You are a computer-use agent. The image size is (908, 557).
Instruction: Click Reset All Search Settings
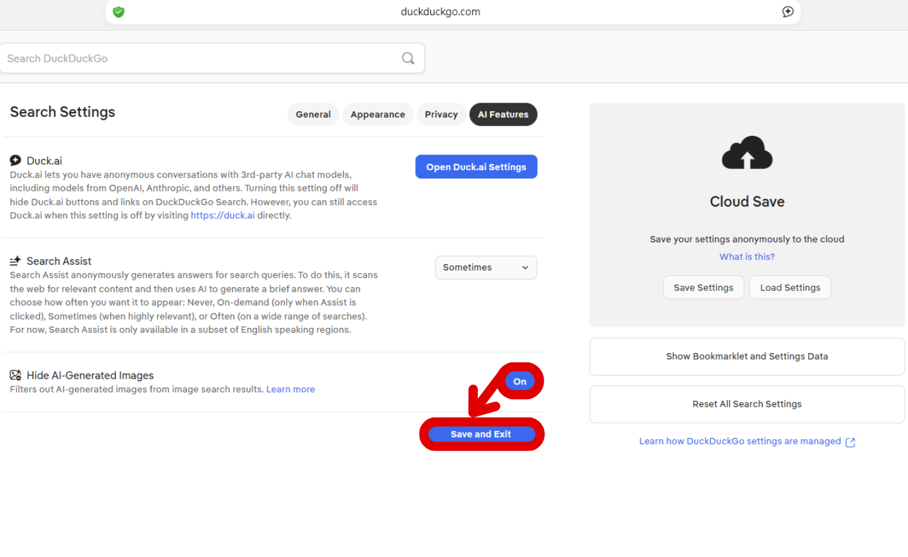(x=746, y=404)
